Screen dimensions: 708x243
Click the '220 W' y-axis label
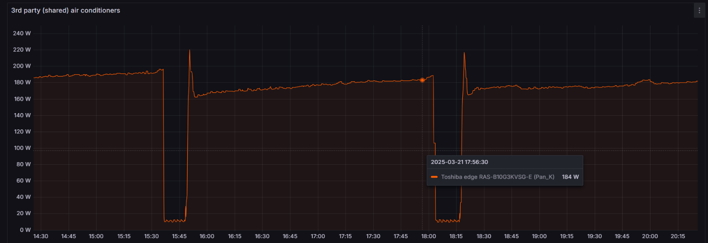[x=22, y=49]
